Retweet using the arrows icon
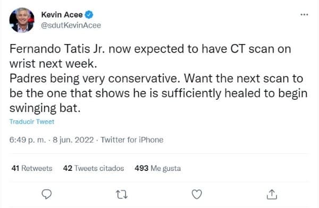This screenshot has height=208, width=319. 122,194
